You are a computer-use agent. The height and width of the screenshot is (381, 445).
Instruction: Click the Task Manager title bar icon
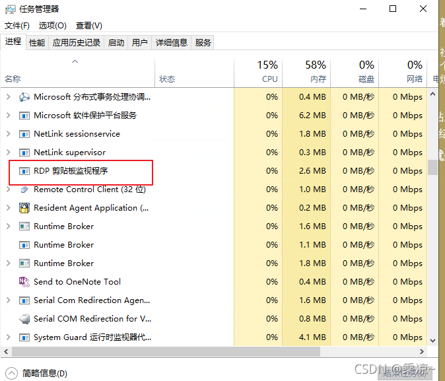click(10, 9)
